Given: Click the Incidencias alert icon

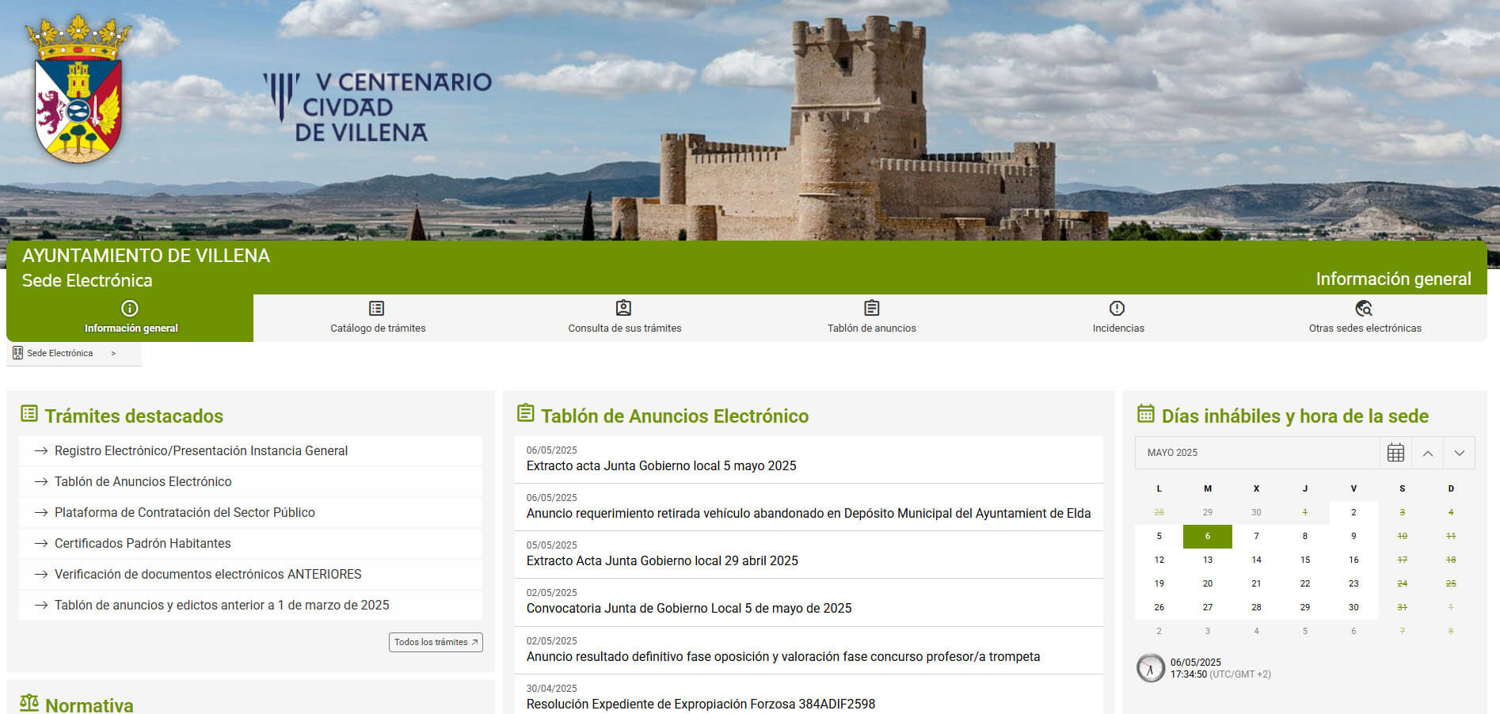Looking at the screenshot, I should (1117, 308).
